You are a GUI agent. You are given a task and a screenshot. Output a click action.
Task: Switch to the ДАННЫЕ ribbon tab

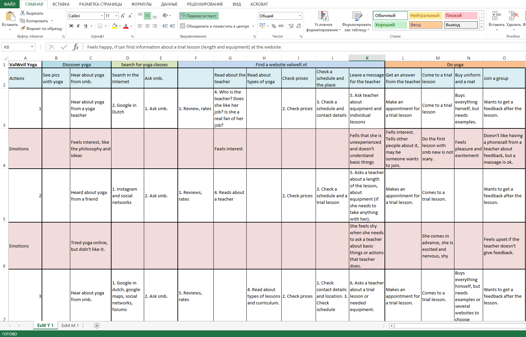tap(169, 4)
